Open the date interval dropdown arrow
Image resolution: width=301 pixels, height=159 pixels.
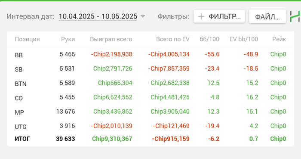pyautogui.click(x=143, y=16)
